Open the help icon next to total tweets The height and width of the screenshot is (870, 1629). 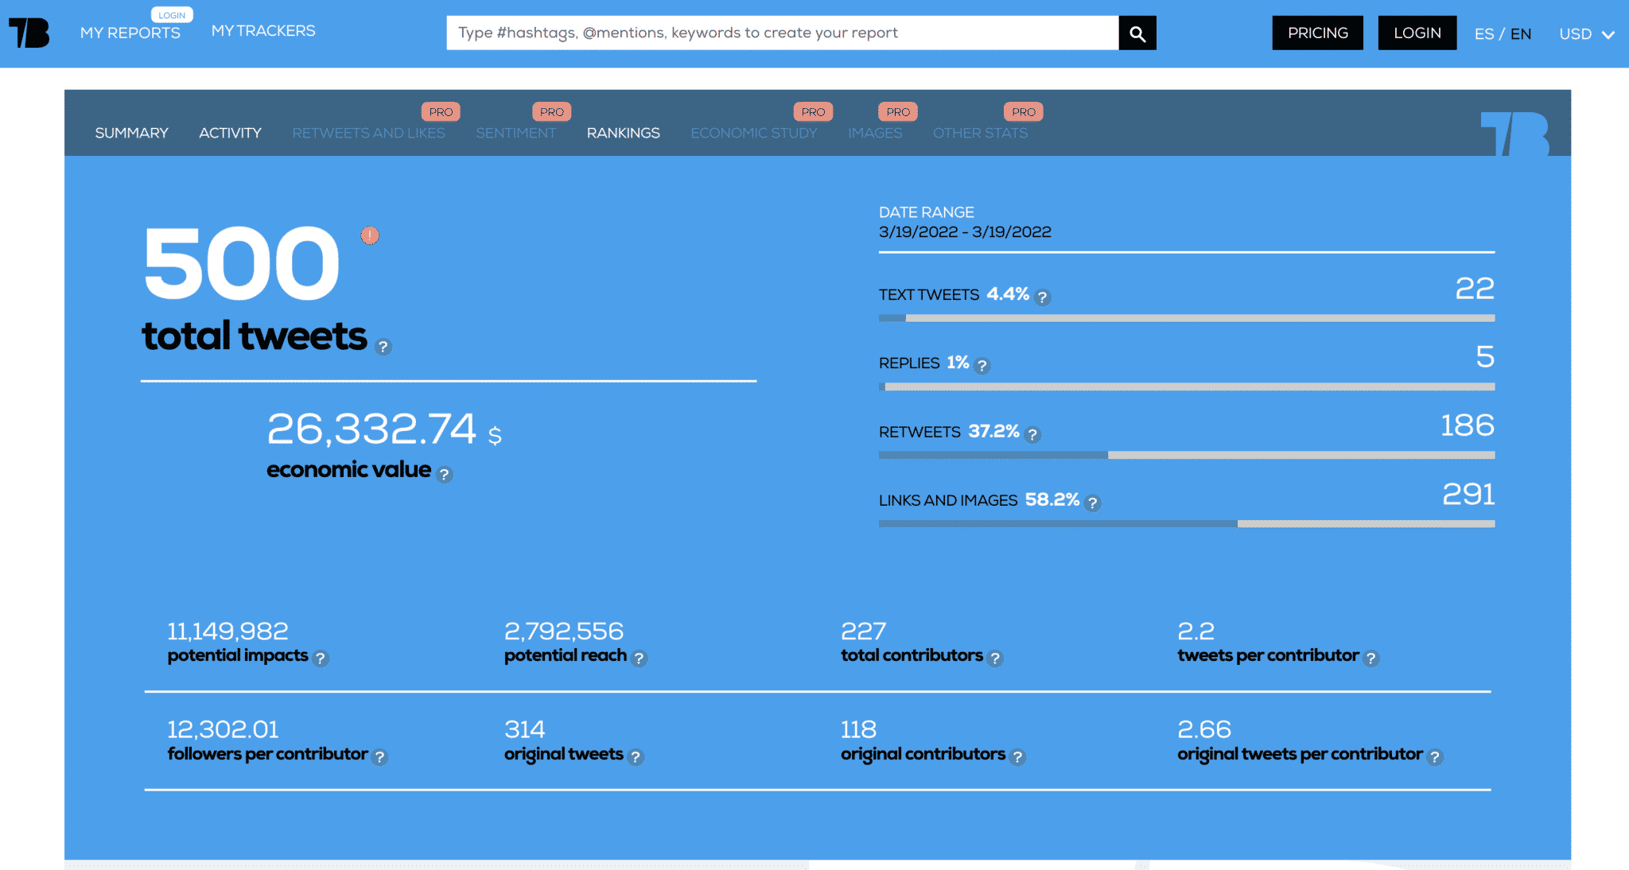[382, 346]
